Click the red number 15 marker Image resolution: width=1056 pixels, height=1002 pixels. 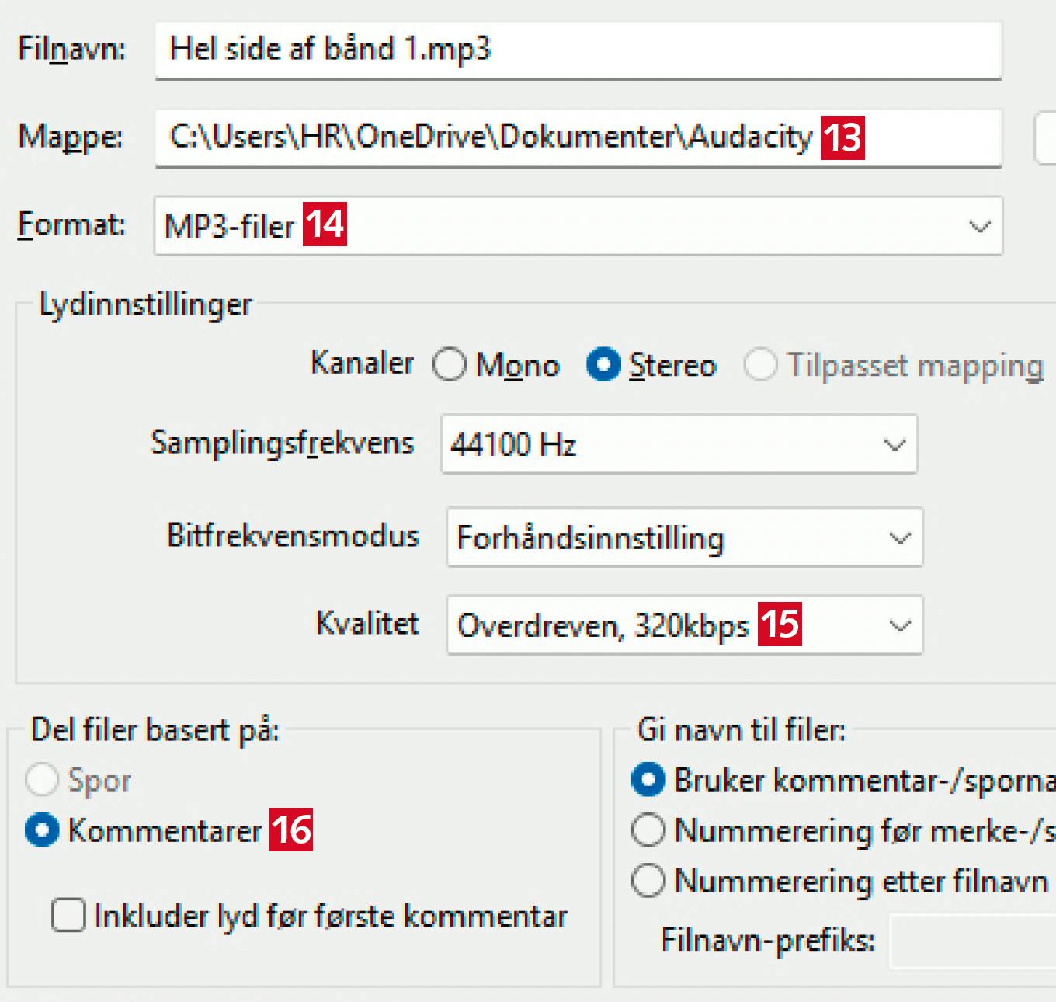point(780,624)
